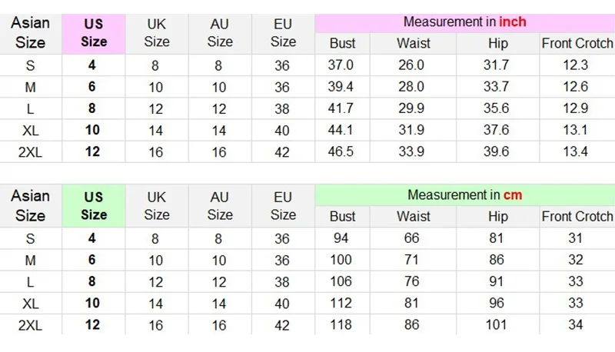
Task: Select the 2XL row in inch table
Action: pos(307,151)
